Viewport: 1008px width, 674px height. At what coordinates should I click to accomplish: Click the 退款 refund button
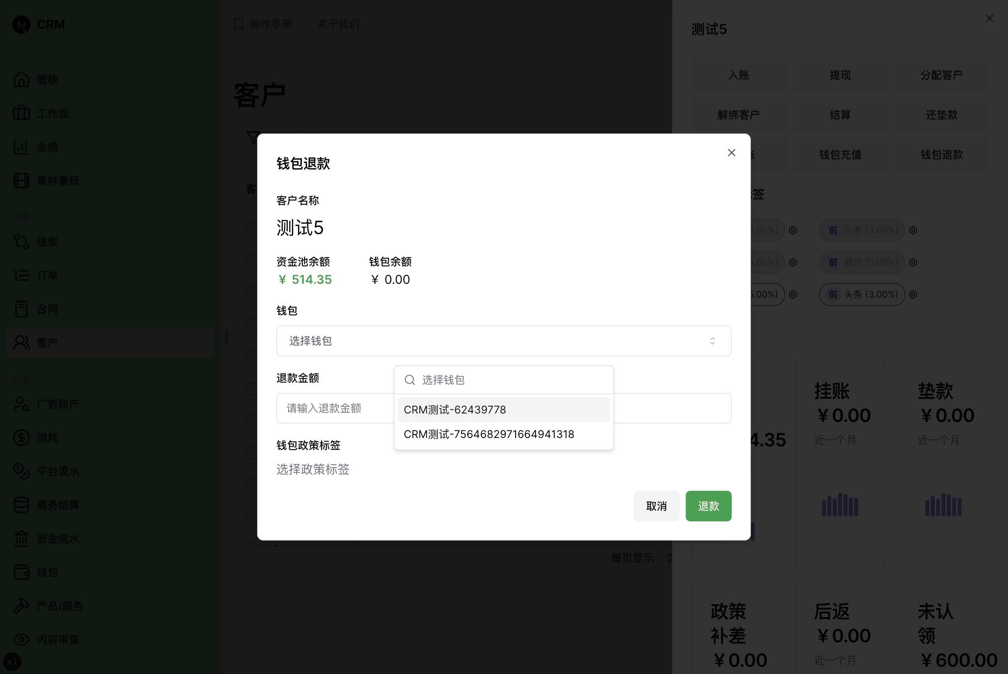(x=708, y=506)
